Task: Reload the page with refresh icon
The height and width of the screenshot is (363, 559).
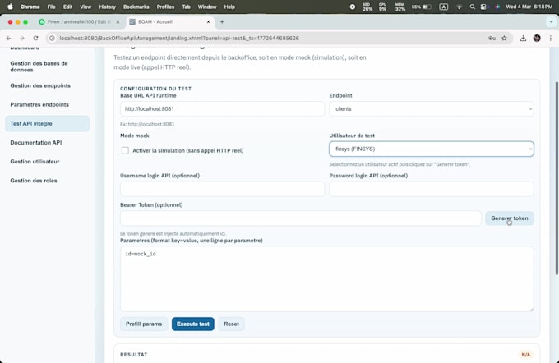Action: click(x=35, y=38)
